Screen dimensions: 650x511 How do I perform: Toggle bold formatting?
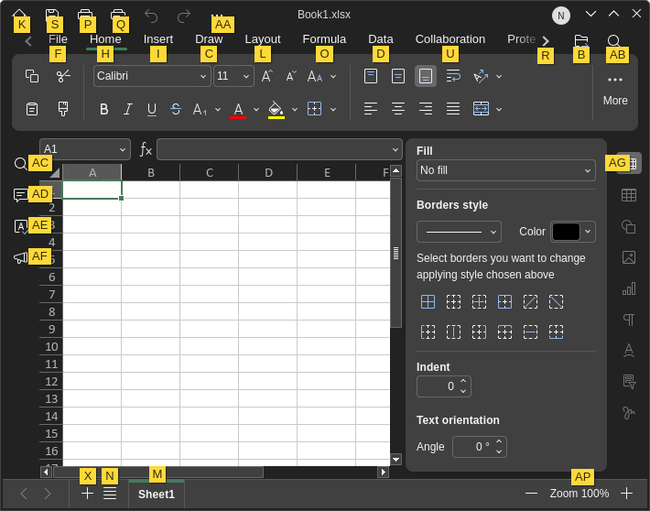click(104, 109)
